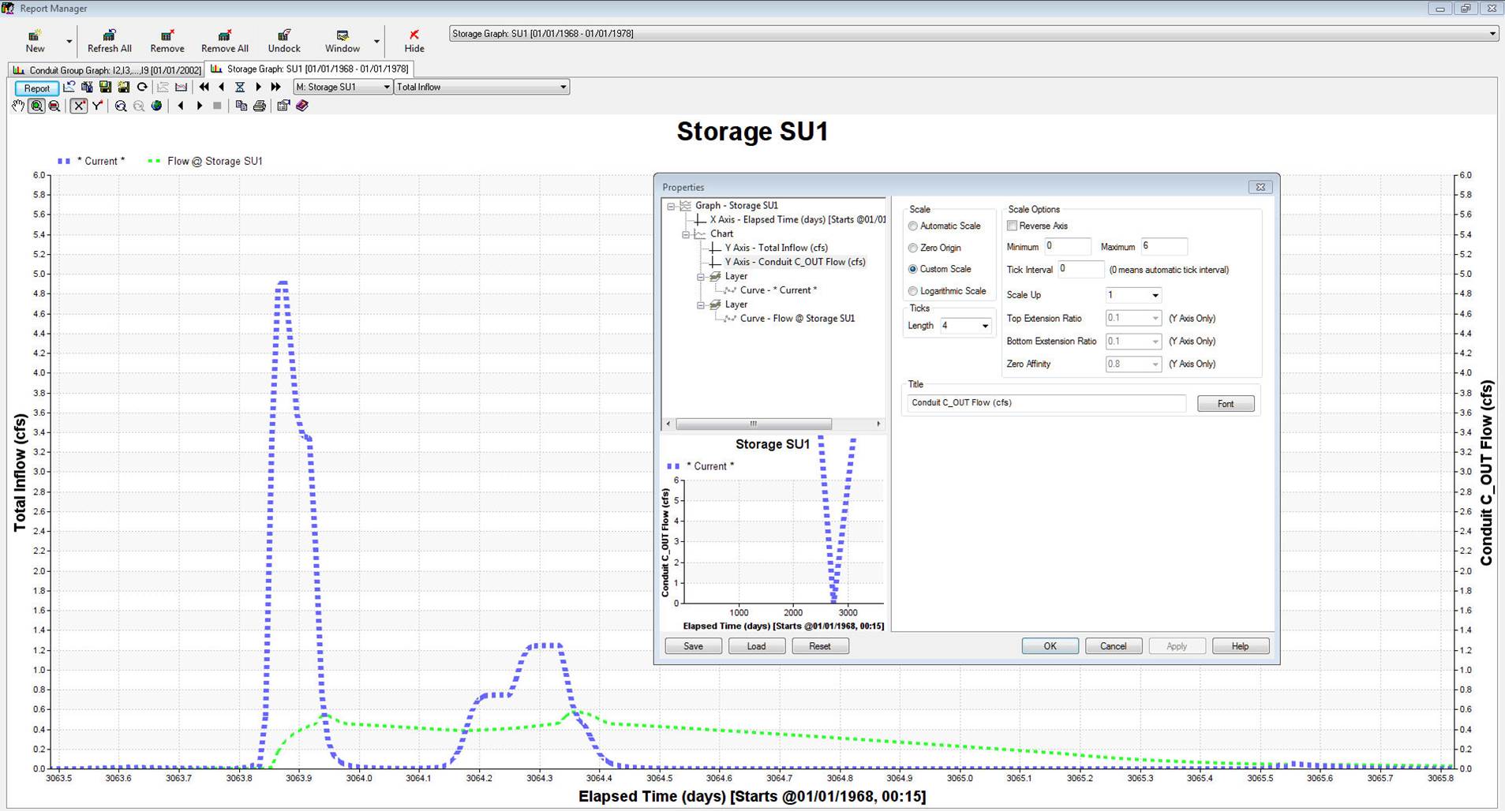Click the Font button for the title

click(1225, 403)
